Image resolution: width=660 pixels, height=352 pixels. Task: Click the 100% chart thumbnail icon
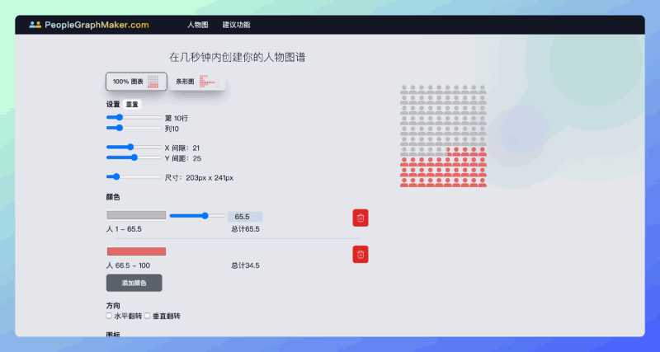pos(153,82)
